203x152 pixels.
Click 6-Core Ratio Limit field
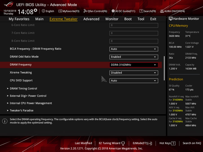134,25
